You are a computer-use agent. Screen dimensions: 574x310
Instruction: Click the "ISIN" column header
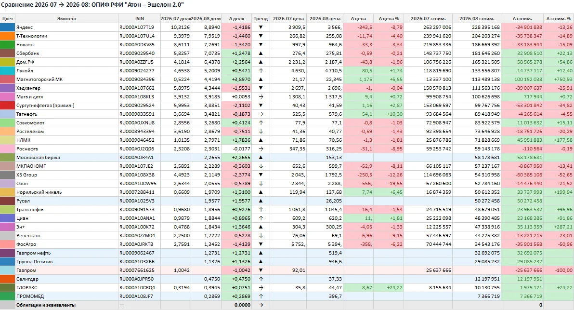[x=140, y=18]
